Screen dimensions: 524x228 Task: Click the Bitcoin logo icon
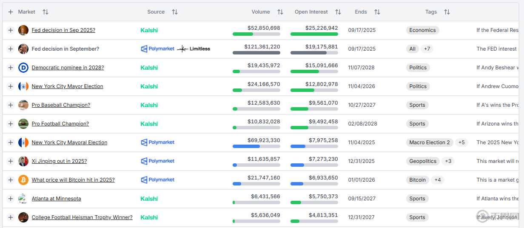coord(23,180)
